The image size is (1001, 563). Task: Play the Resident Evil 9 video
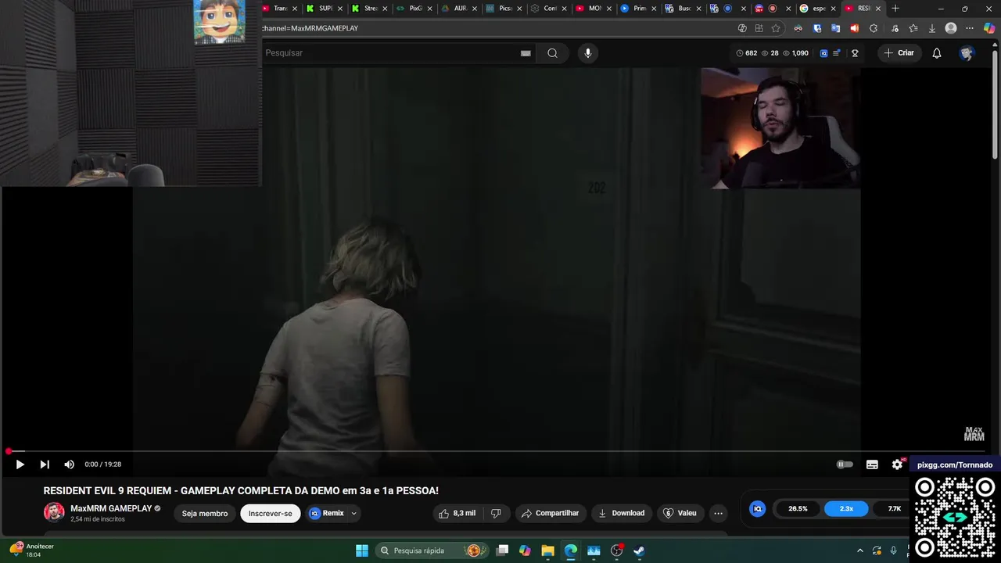(20, 464)
